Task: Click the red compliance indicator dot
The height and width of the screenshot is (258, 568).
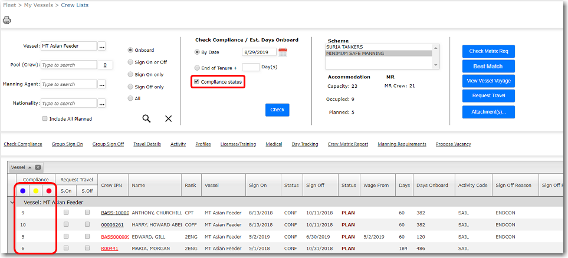Action: coord(49,190)
